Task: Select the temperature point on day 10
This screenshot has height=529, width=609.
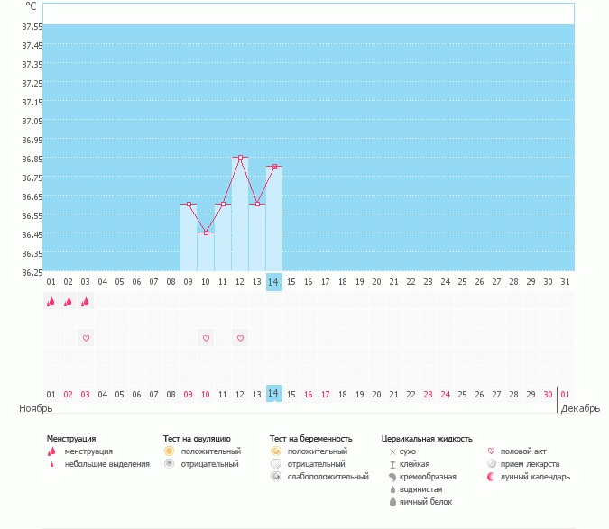Action: click(206, 233)
